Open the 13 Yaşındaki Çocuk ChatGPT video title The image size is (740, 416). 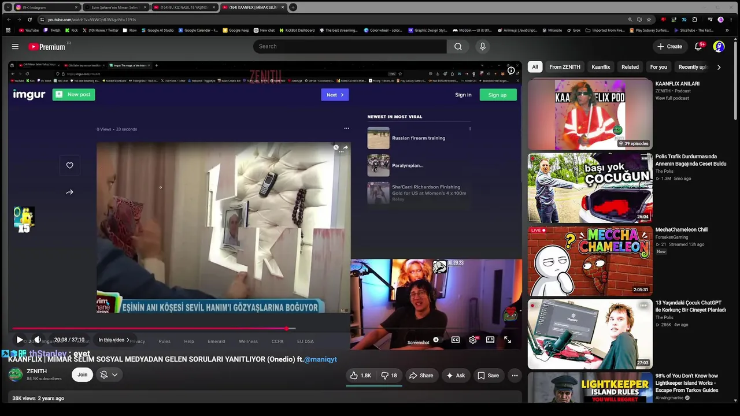[690, 306]
